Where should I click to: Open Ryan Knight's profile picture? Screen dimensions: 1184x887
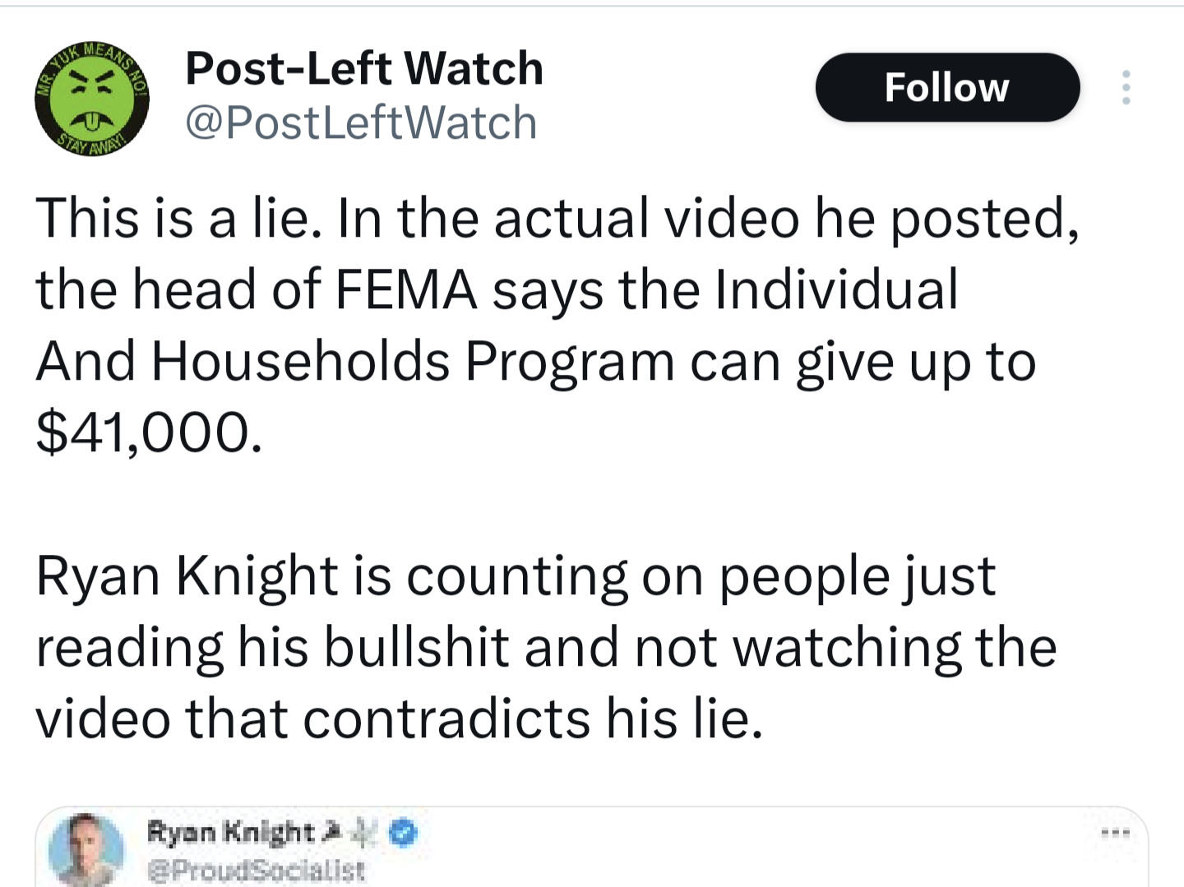pyautogui.click(x=86, y=849)
